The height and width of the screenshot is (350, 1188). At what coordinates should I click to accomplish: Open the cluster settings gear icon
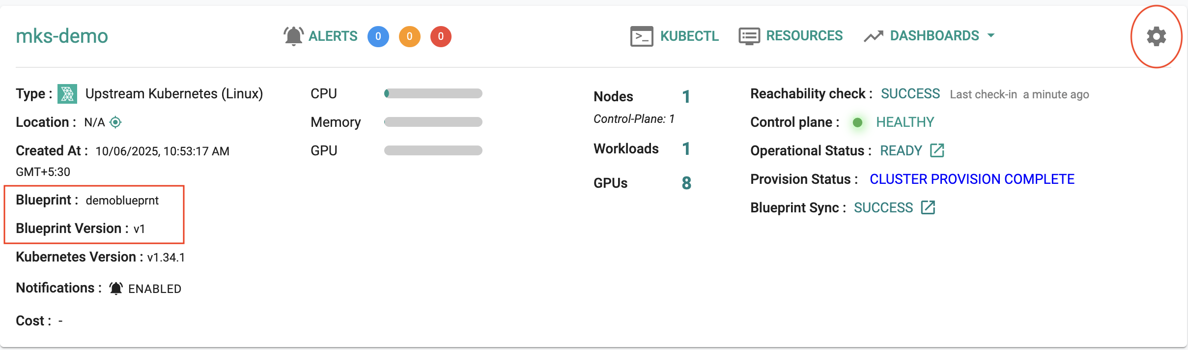click(1156, 36)
